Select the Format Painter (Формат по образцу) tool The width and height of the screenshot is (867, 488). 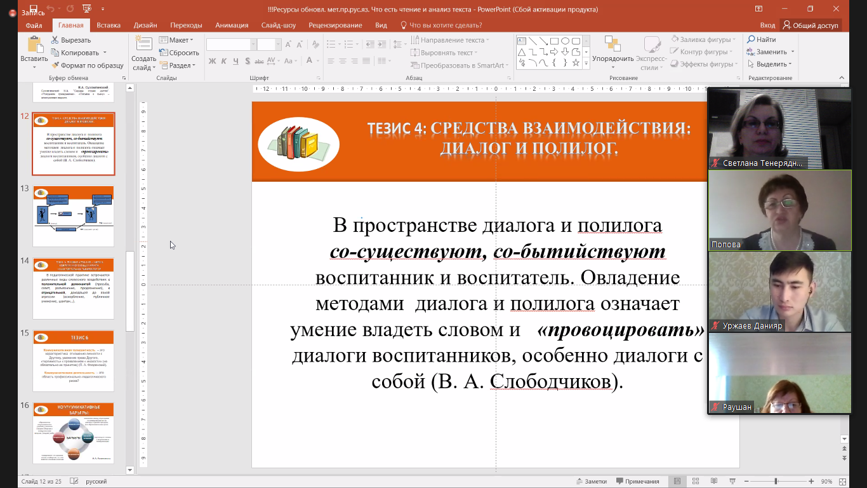55,65
